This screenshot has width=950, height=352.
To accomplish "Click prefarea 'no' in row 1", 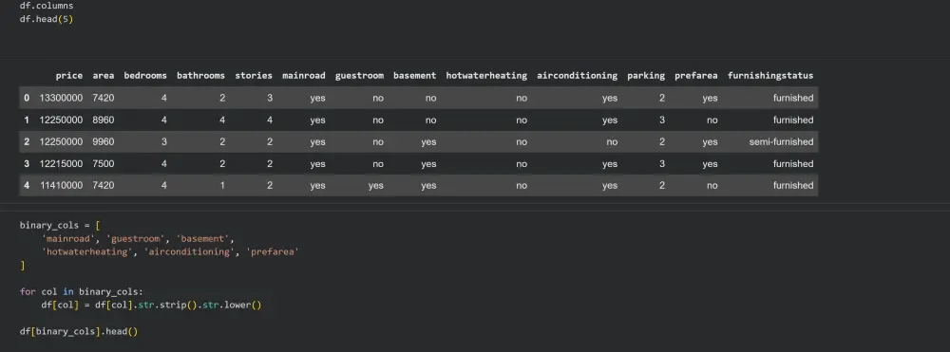I will pos(712,120).
